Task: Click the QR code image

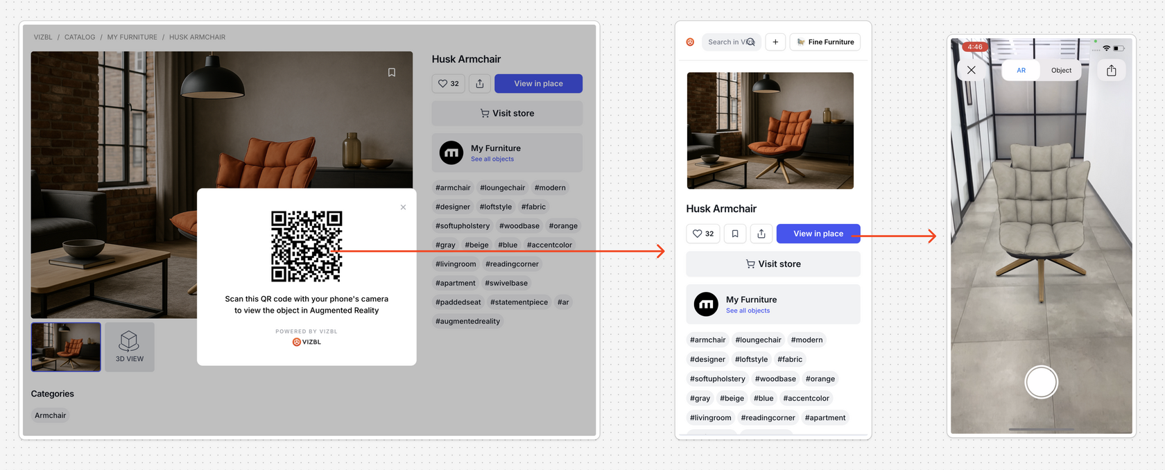Action: point(307,246)
